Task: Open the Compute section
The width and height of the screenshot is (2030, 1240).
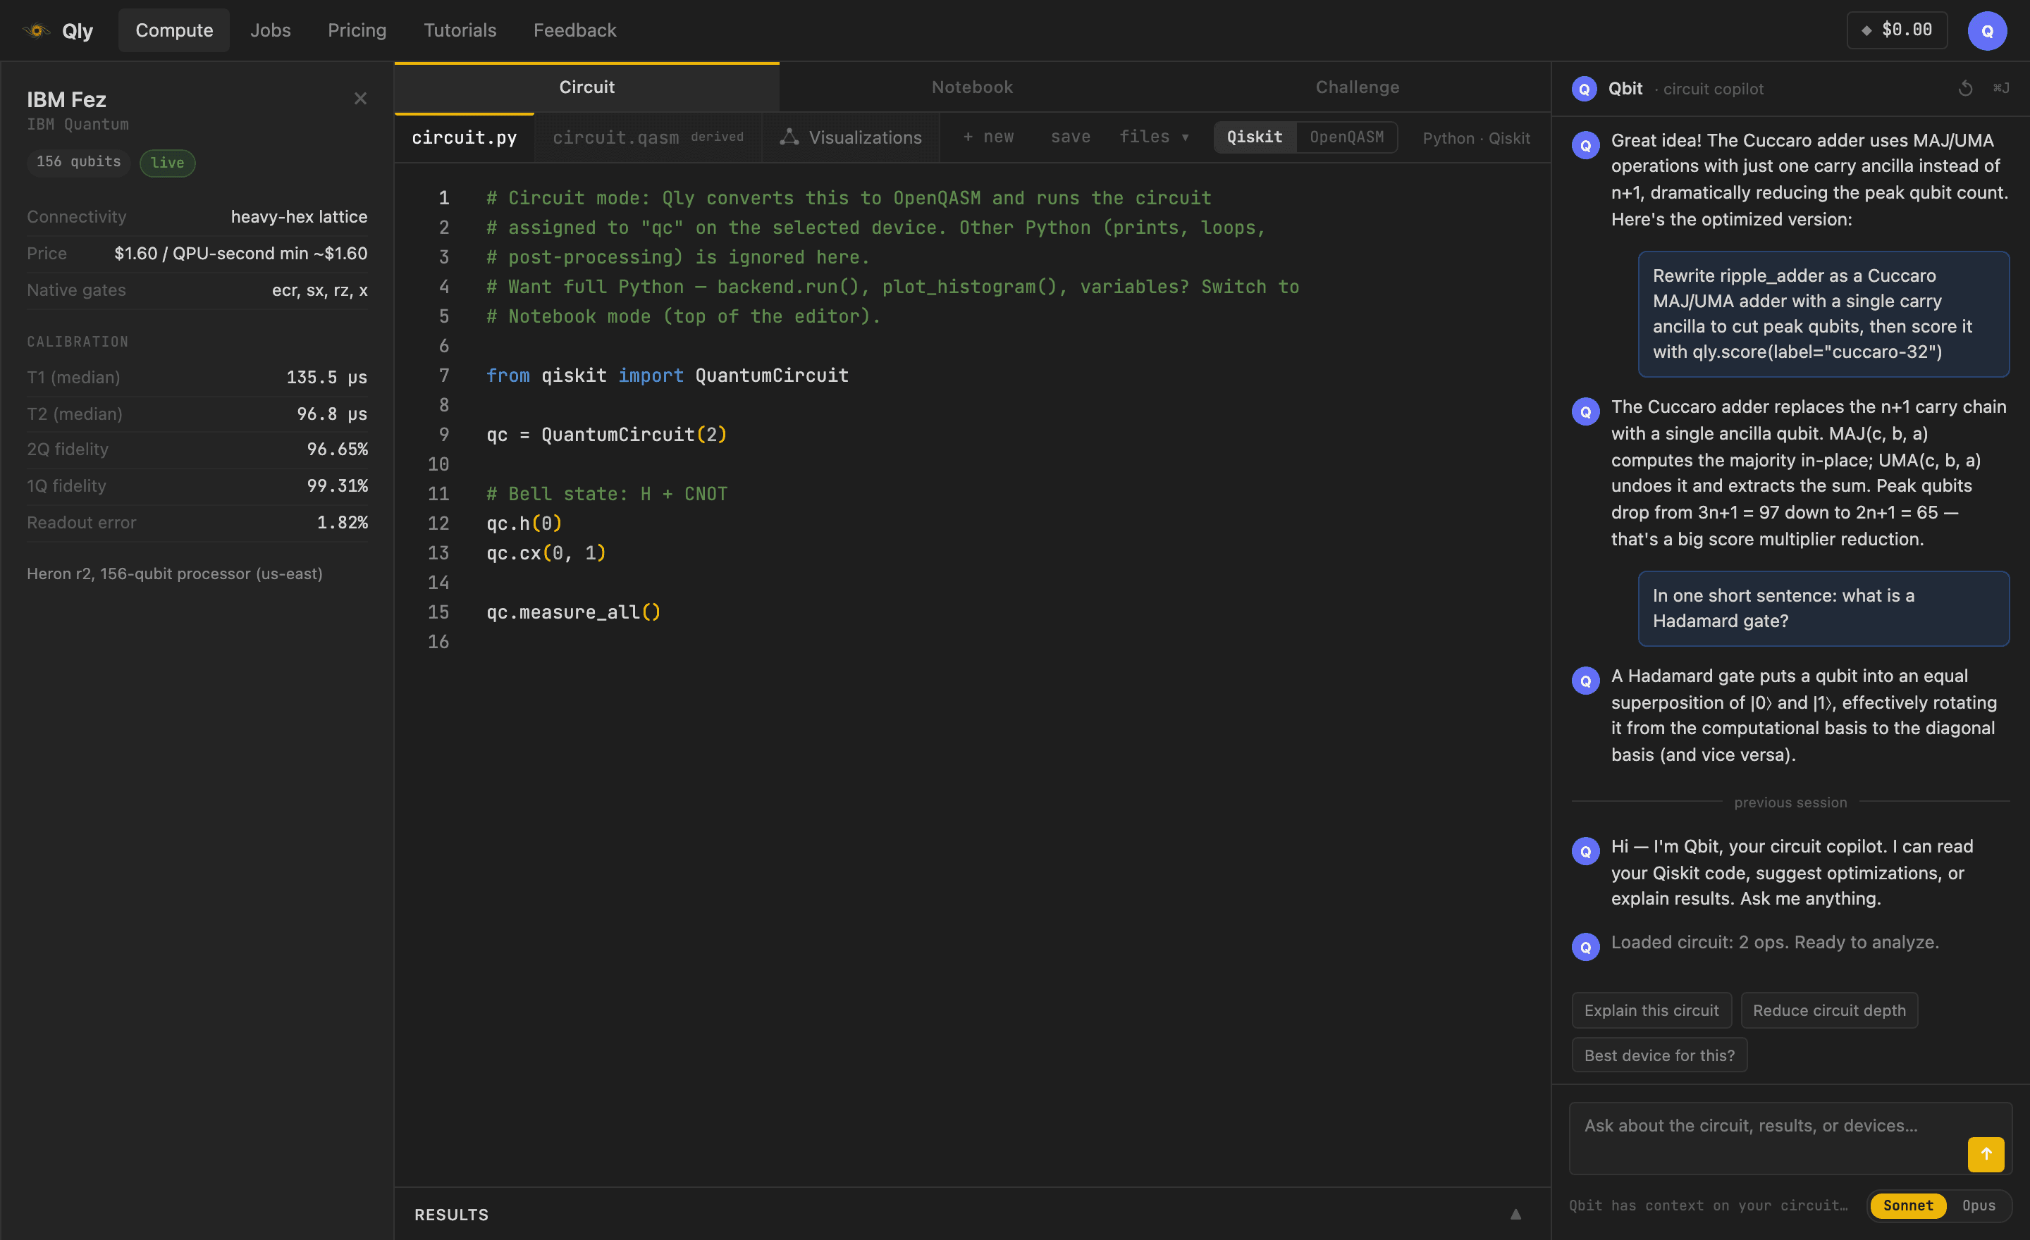Action: (174, 30)
